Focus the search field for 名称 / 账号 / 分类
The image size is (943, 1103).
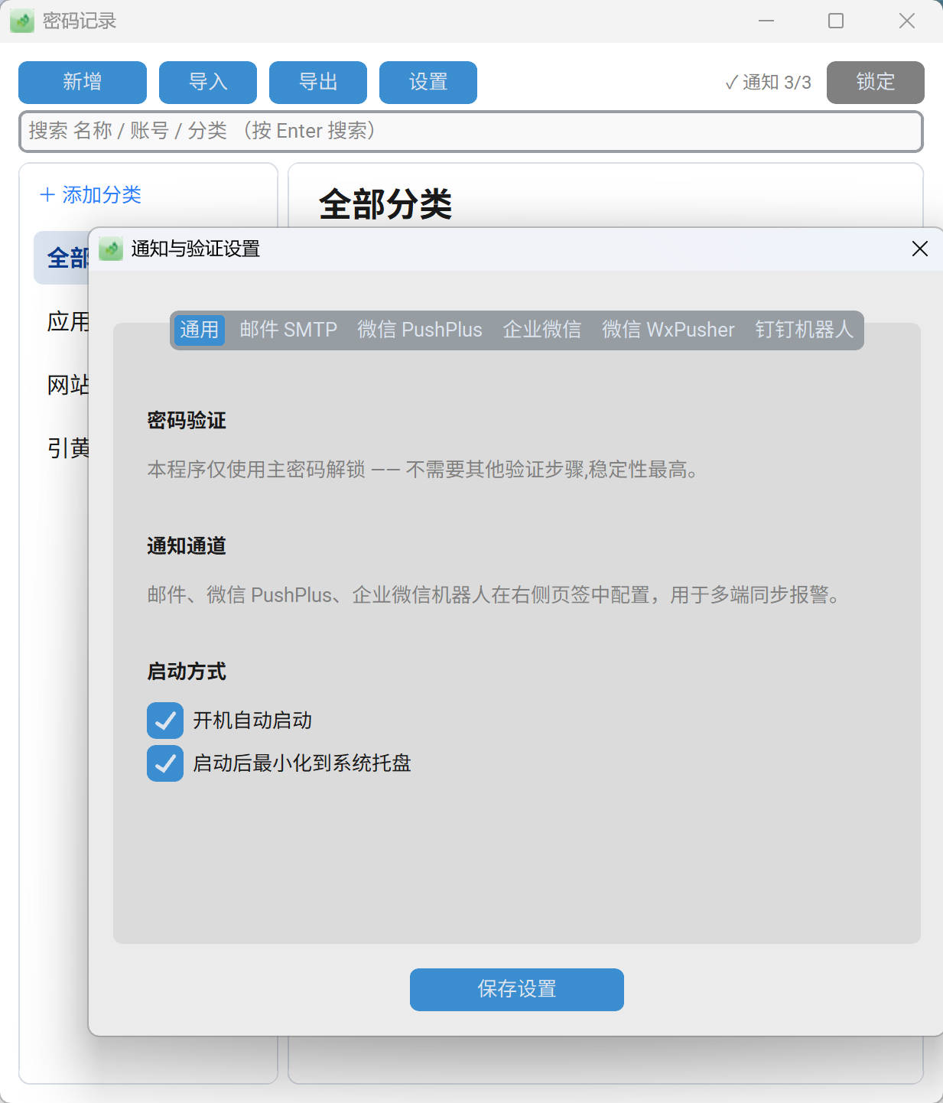(471, 132)
